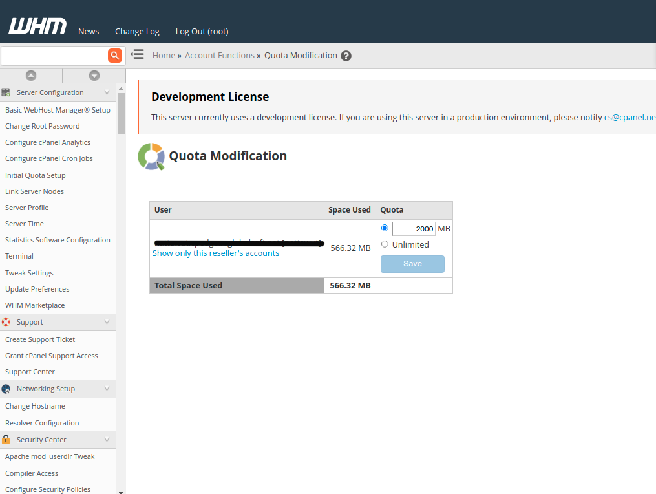Open Configure Security Policies
The image size is (656, 494).
(48, 489)
